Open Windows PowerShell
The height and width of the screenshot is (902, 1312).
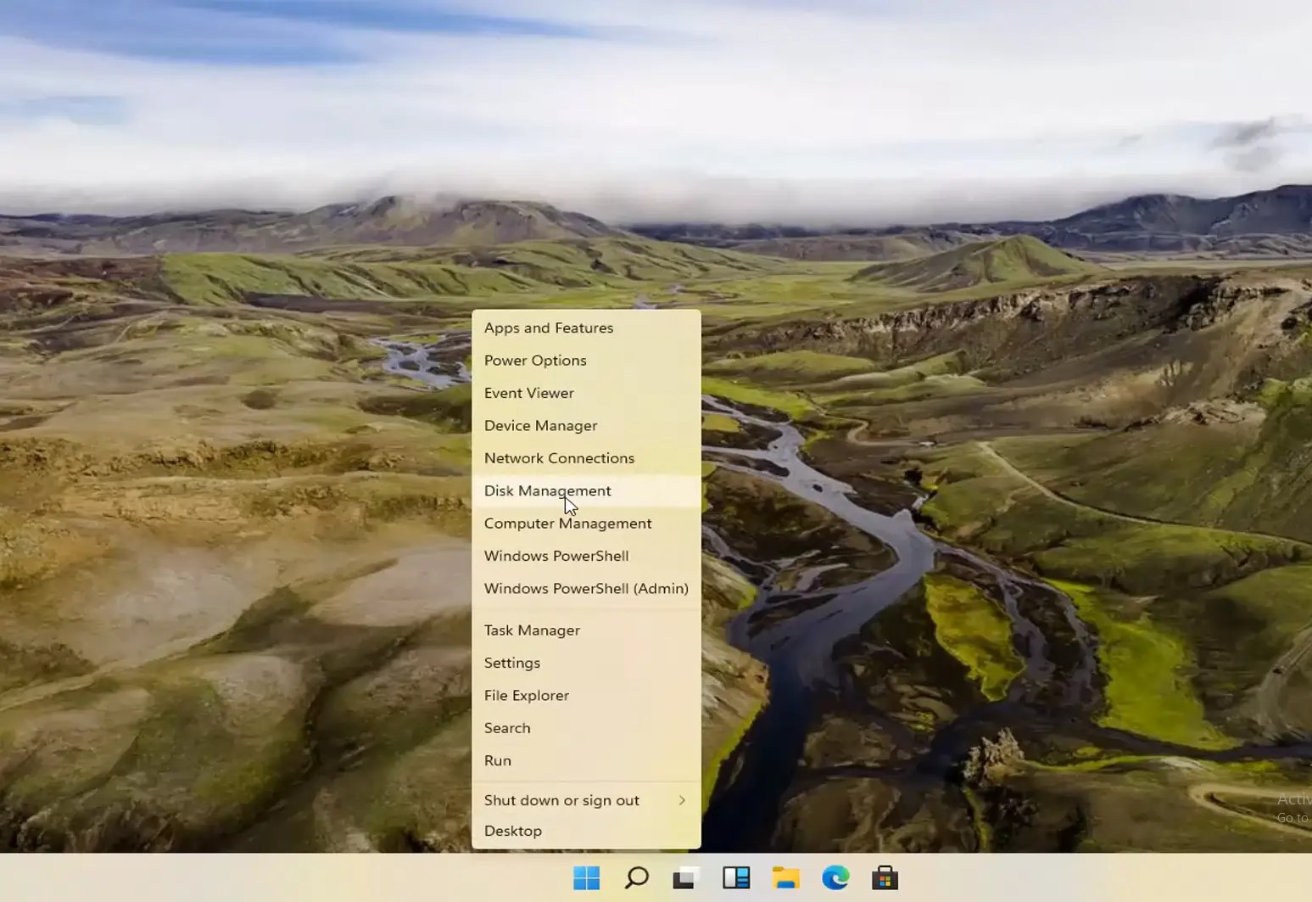pos(556,556)
